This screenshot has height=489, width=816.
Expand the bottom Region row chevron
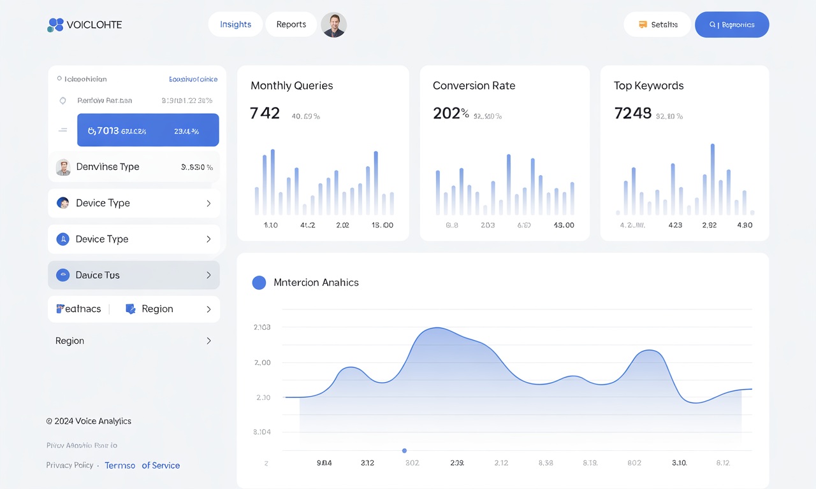coord(208,341)
